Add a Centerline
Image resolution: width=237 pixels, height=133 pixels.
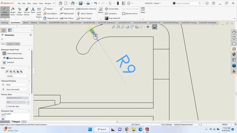click(111, 14)
